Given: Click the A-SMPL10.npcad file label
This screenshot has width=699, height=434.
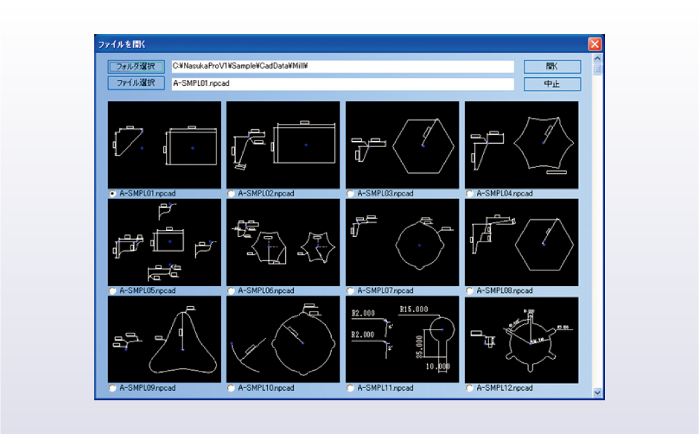Looking at the screenshot, I should [266, 388].
